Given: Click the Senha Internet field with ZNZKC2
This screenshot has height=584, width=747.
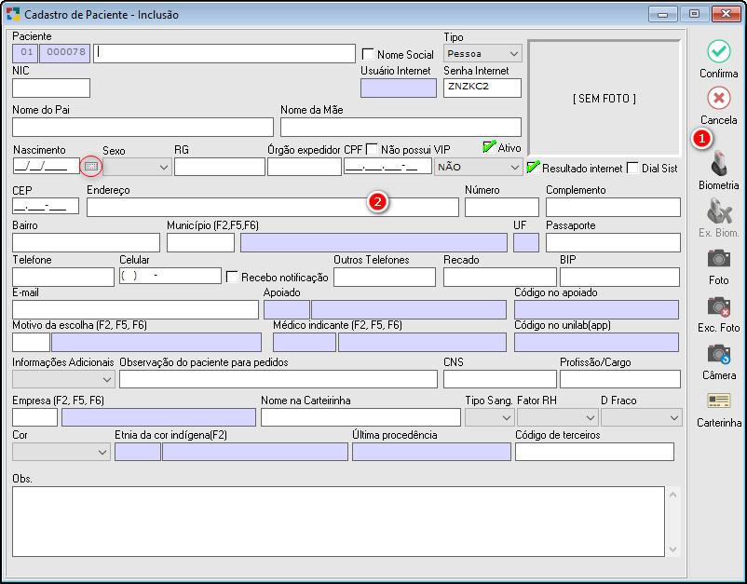Looking at the screenshot, I should (x=482, y=88).
